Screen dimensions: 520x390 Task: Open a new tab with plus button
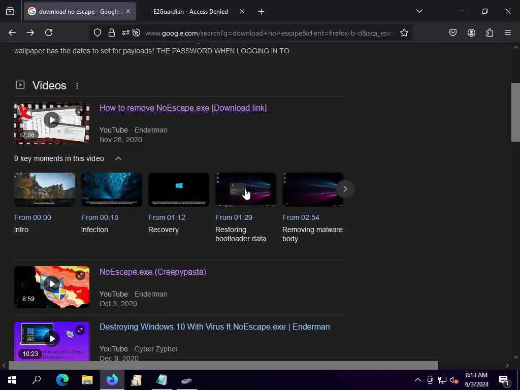262,12
